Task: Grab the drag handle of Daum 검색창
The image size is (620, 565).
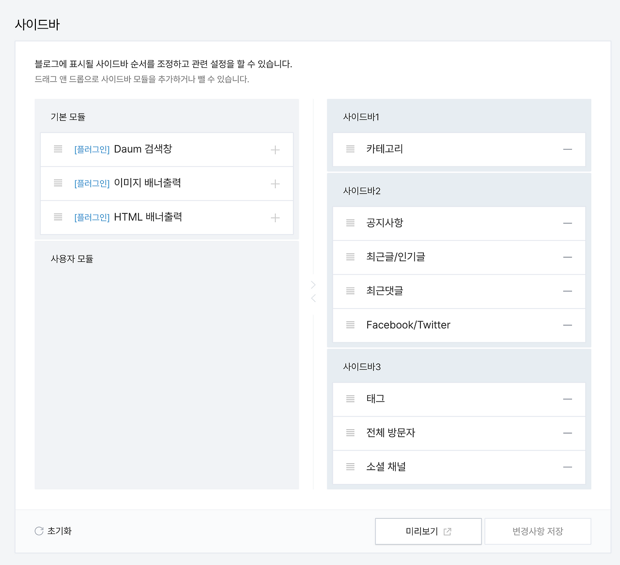Action: click(58, 149)
